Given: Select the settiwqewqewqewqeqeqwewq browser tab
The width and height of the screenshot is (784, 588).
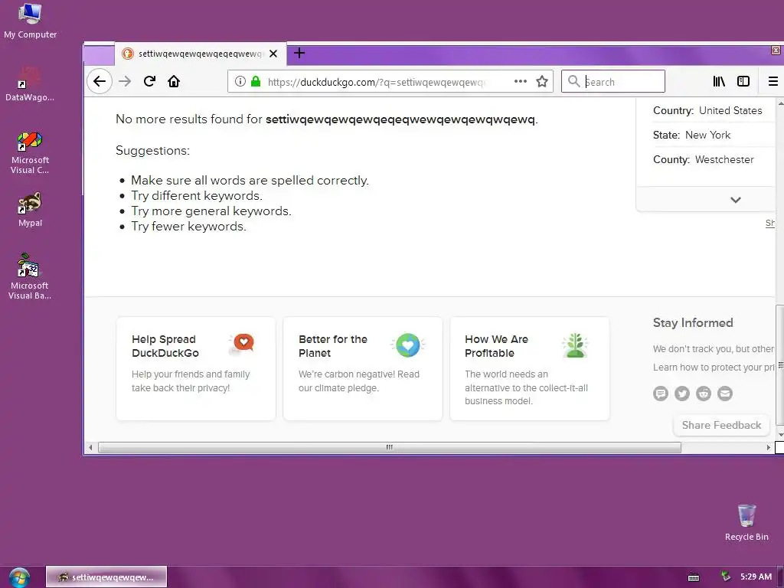Looking at the screenshot, I should click(201, 54).
